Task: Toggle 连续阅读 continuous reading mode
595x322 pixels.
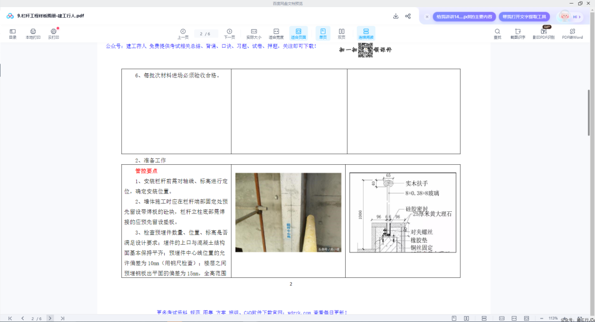Action: tap(366, 33)
